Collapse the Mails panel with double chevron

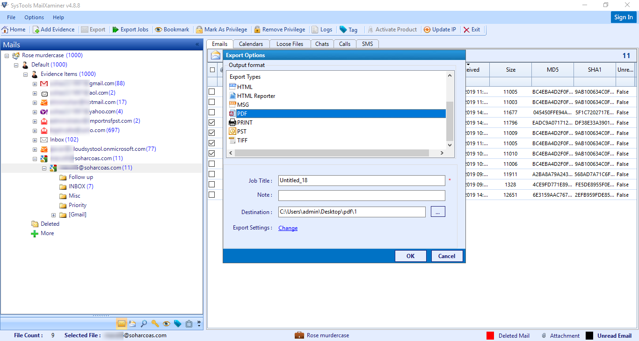(x=197, y=44)
